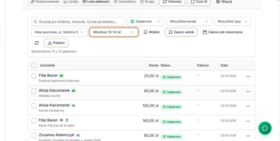Focus the payment search field

click(78, 22)
